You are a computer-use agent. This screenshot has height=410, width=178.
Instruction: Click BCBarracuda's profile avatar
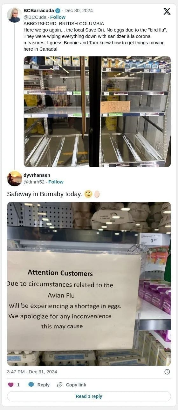pyautogui.click(x=15, y=15)
